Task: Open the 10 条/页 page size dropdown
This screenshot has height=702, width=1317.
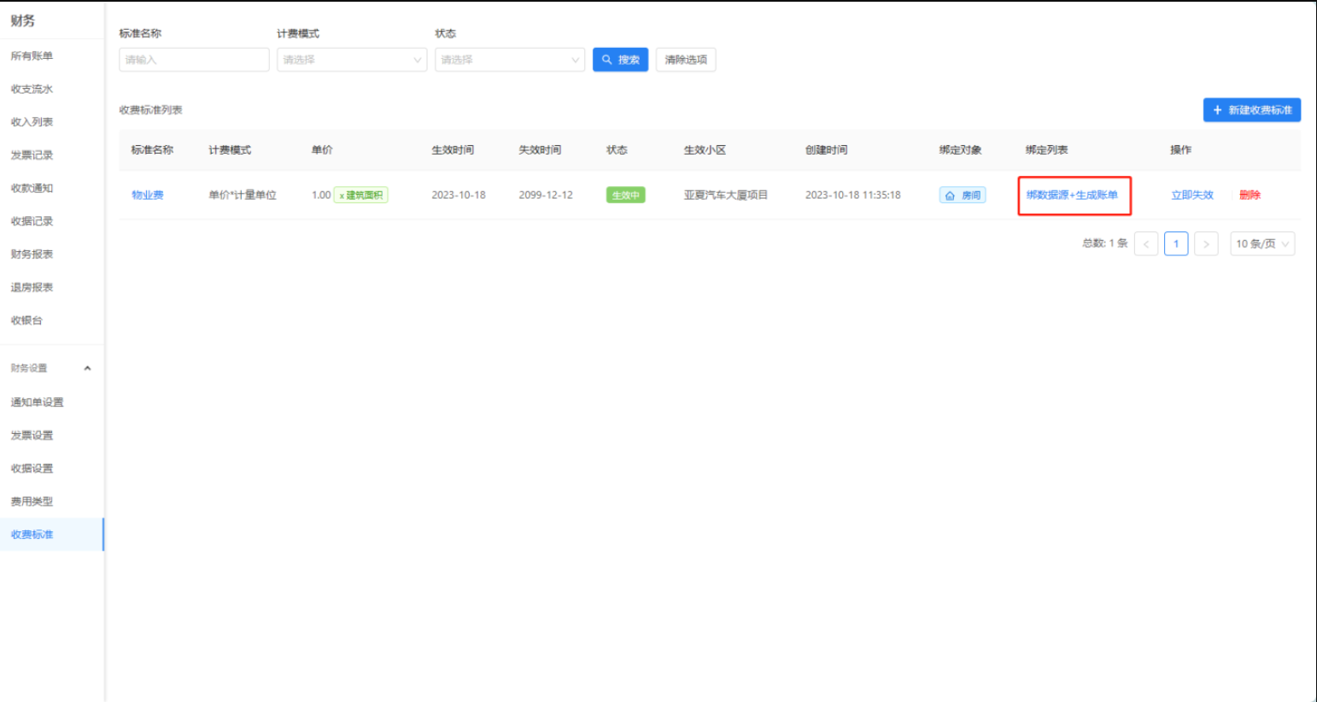Action: [1261, 244]
